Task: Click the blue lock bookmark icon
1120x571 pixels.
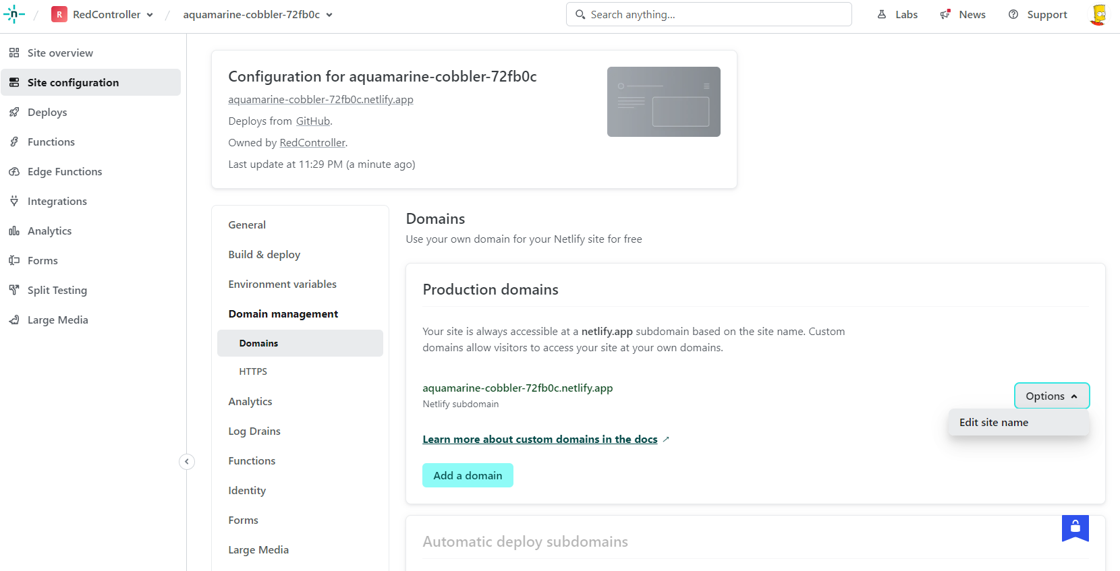Action: pos(1075,528)
